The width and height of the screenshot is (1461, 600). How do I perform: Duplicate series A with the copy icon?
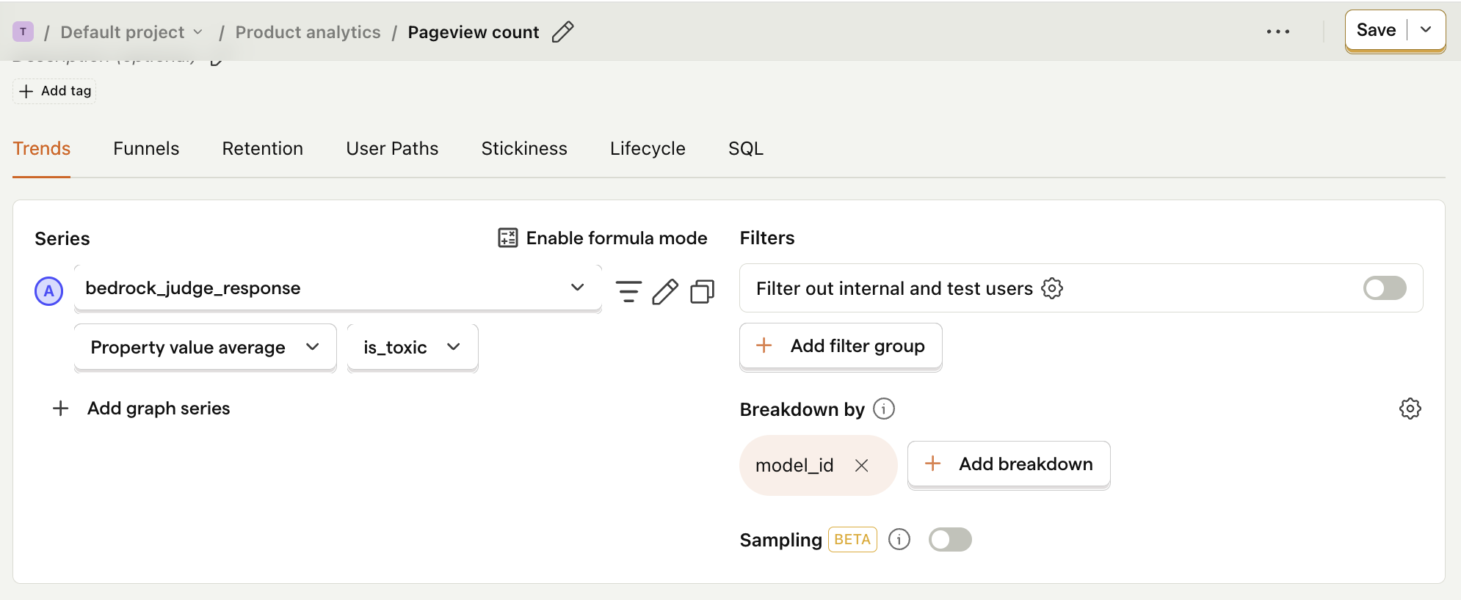pyautogui.click(x=703, y=291)
